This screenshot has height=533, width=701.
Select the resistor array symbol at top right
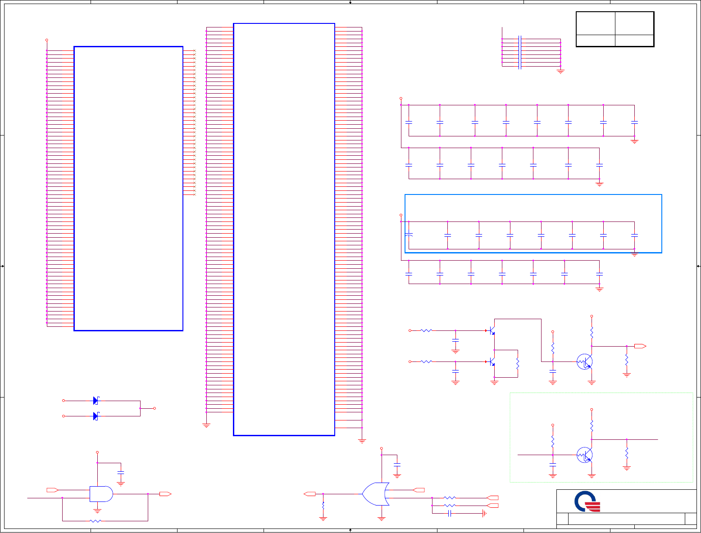(x=520, y=53)
